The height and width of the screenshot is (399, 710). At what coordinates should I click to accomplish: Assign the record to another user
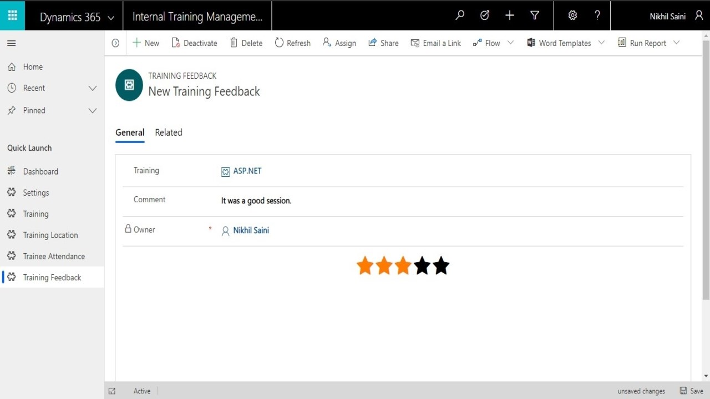pyautogui.click(x=339, y=43)
